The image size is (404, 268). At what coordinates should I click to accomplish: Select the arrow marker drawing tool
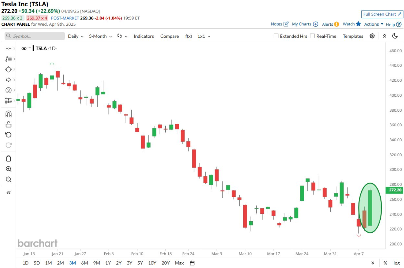(x=8, y=80)
